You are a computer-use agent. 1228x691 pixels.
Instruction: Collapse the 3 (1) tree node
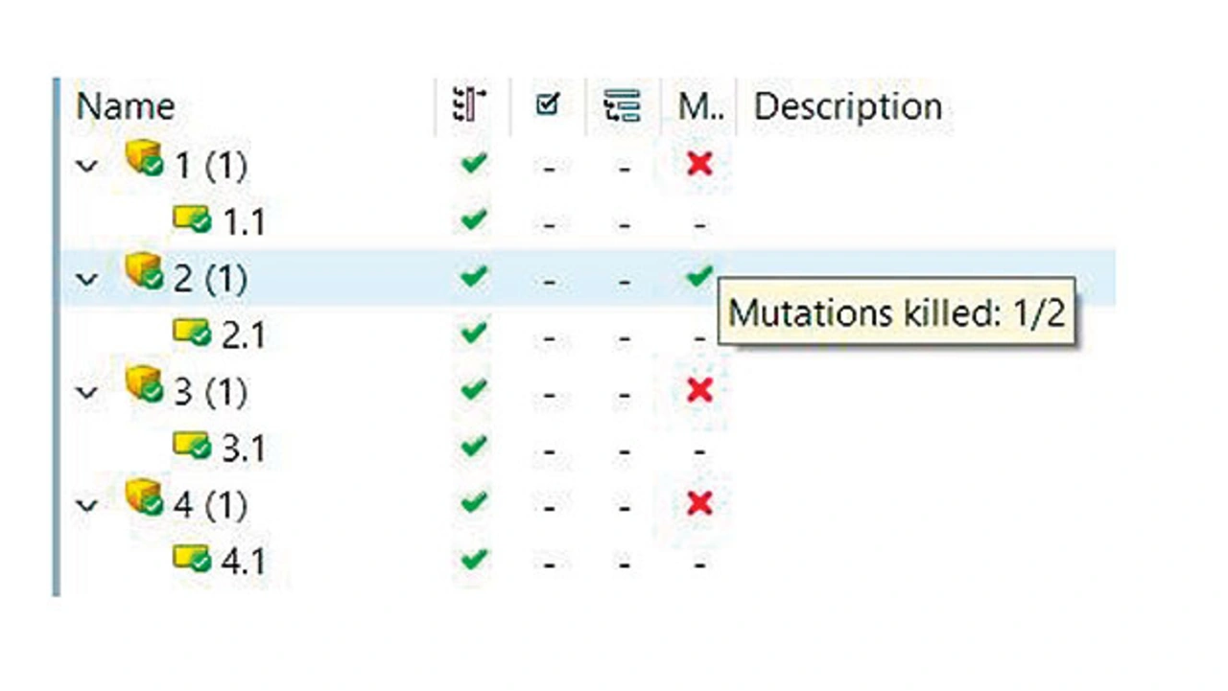pyautogui.click(x=87, y=392)
